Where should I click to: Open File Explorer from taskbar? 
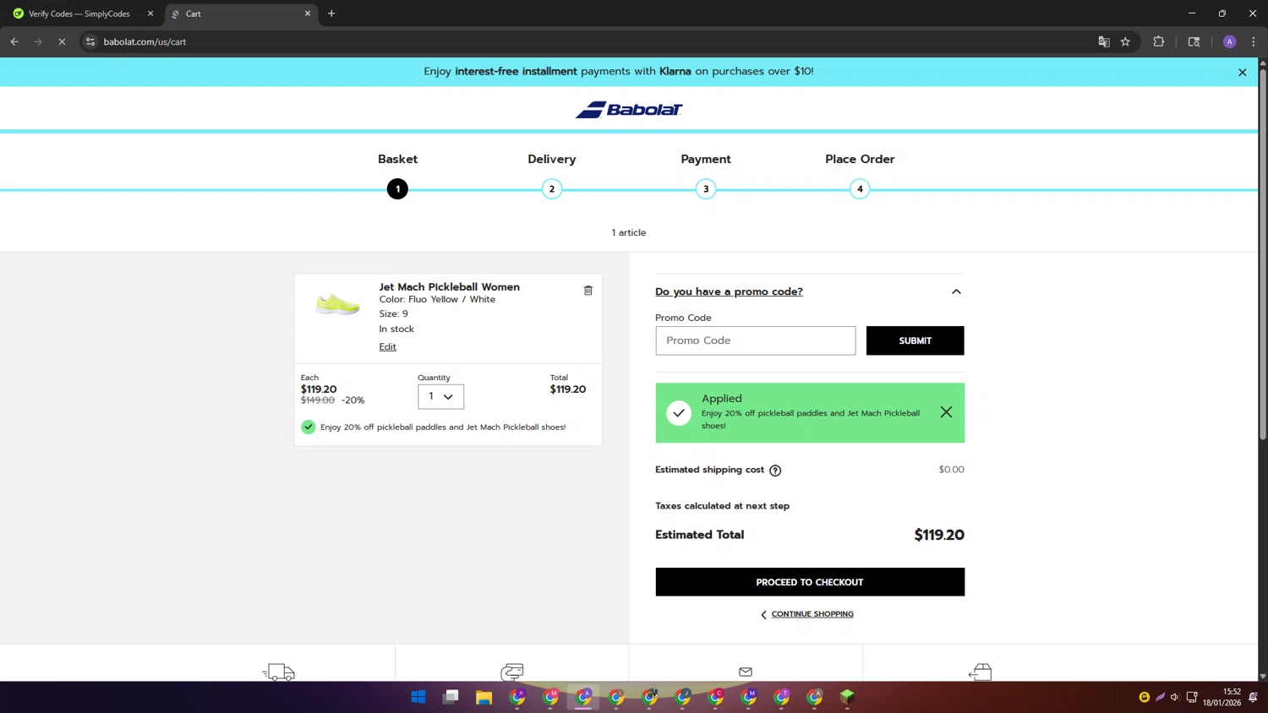pos(484,697)
